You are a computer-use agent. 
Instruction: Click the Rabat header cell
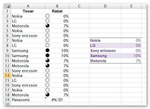pos(57,11)
